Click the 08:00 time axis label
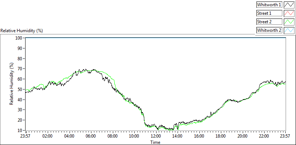 pyautogui.click(x=113, y=136)
